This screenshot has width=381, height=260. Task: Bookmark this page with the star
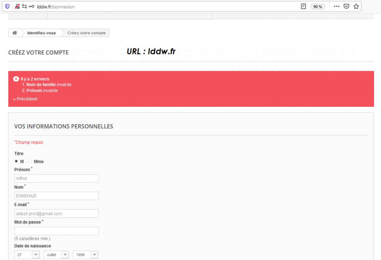point(356,6)
